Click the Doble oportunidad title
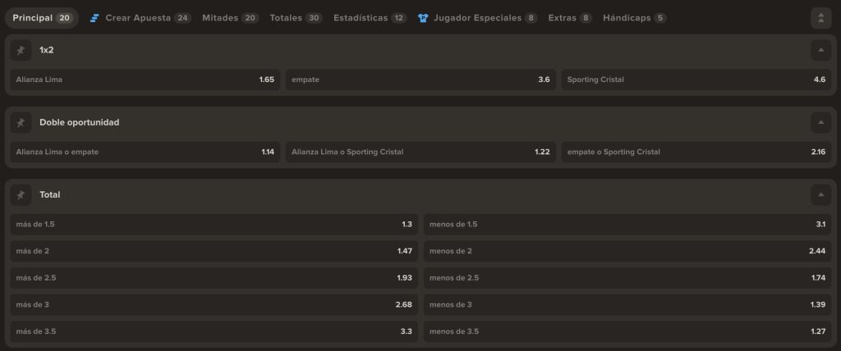 (x=80, y=123)
